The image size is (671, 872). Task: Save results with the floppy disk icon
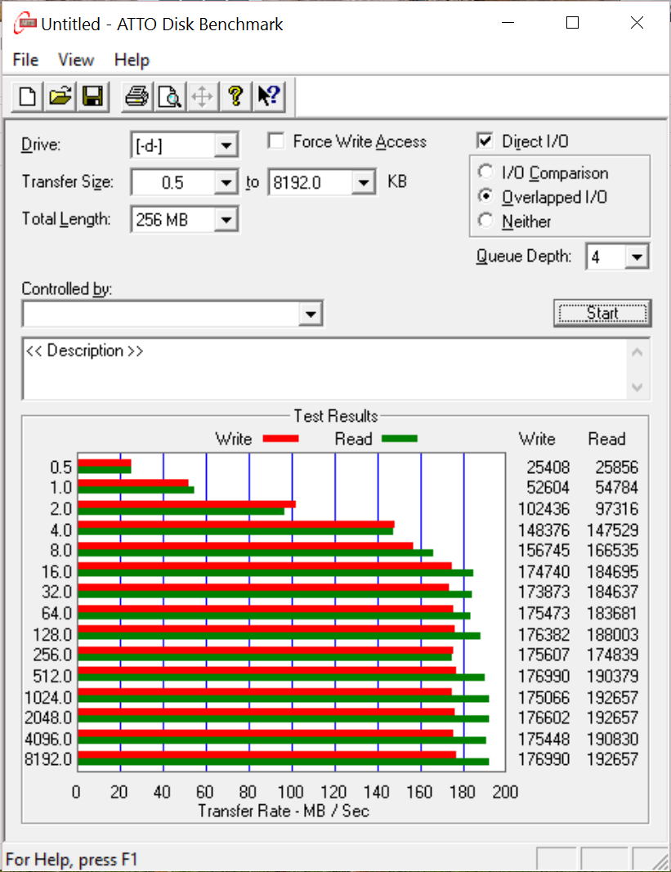click(x=92, y=96)
